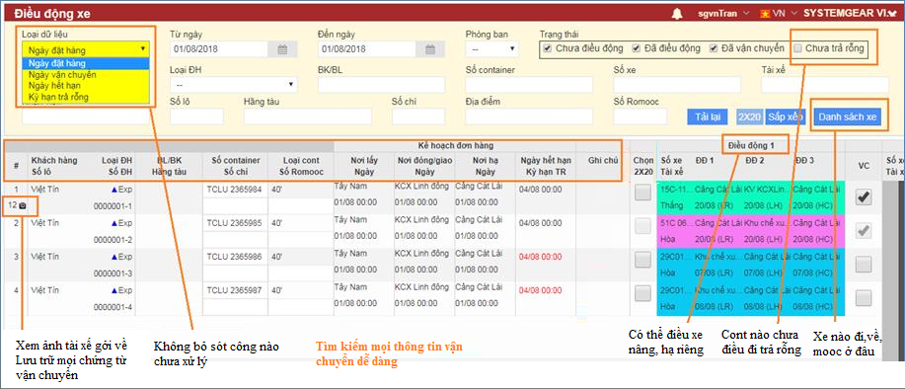The width and height of the screenshot is (905, 389).
Task: Click the Vietnam flag language icon
Action: [765, 13]
